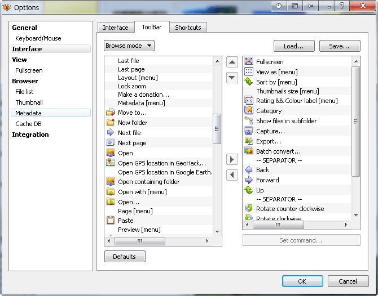Image resolution: width=378 pixels, height=296 pixels.
Task: Open the Browser options section
Action: 25,81
